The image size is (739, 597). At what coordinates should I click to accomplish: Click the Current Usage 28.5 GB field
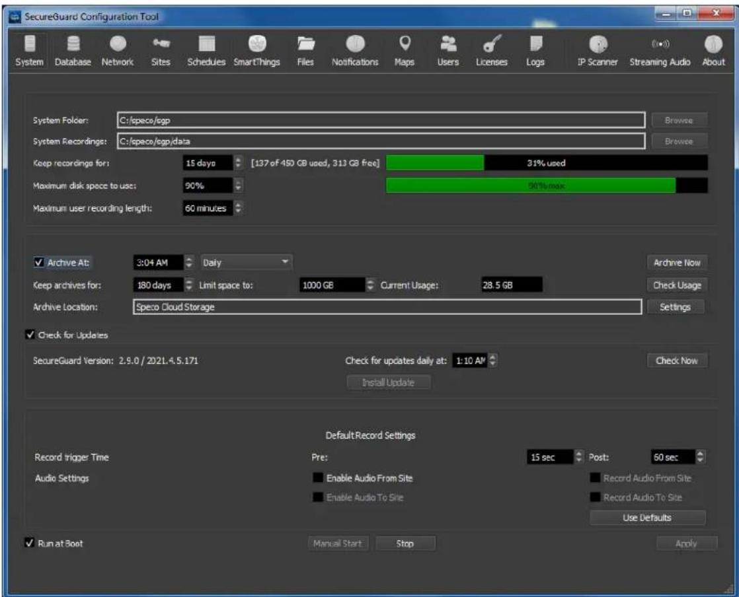[512, 285]
